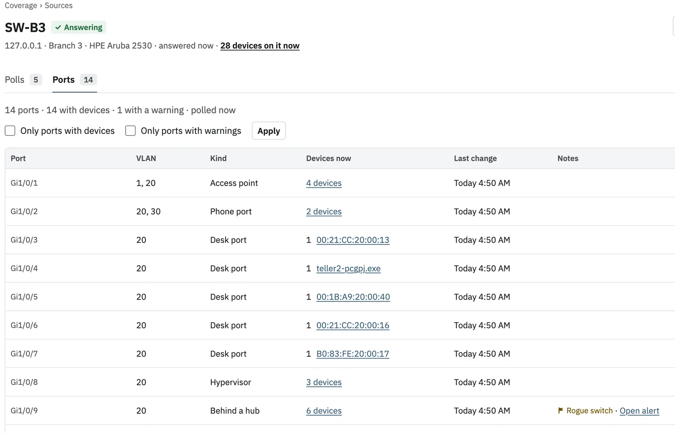
Task: Click the VLAN column header
Action: point(146,158)
